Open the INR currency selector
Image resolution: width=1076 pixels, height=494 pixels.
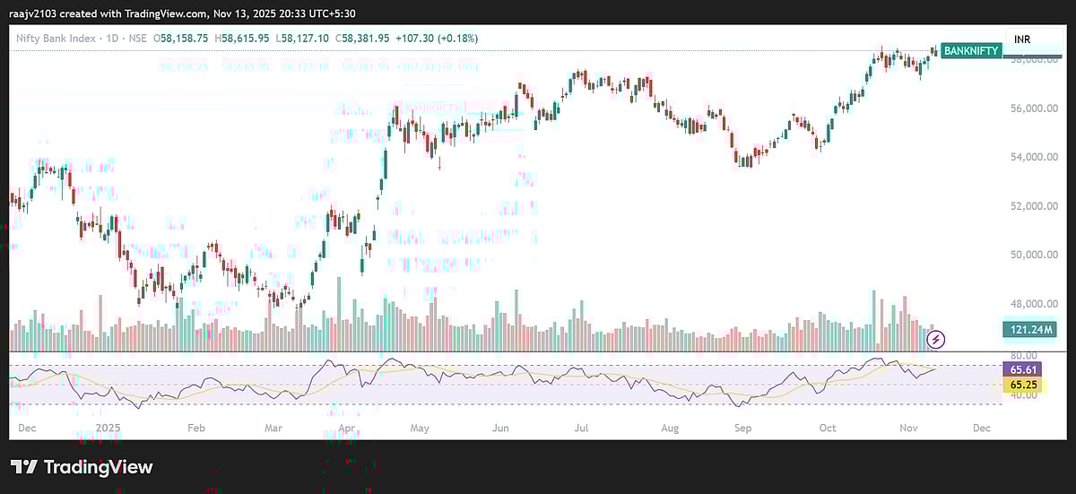pos(1022,39)
